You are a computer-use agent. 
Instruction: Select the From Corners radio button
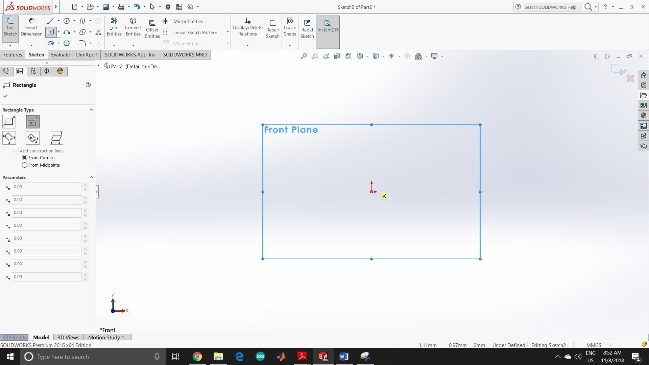[25, 158]
